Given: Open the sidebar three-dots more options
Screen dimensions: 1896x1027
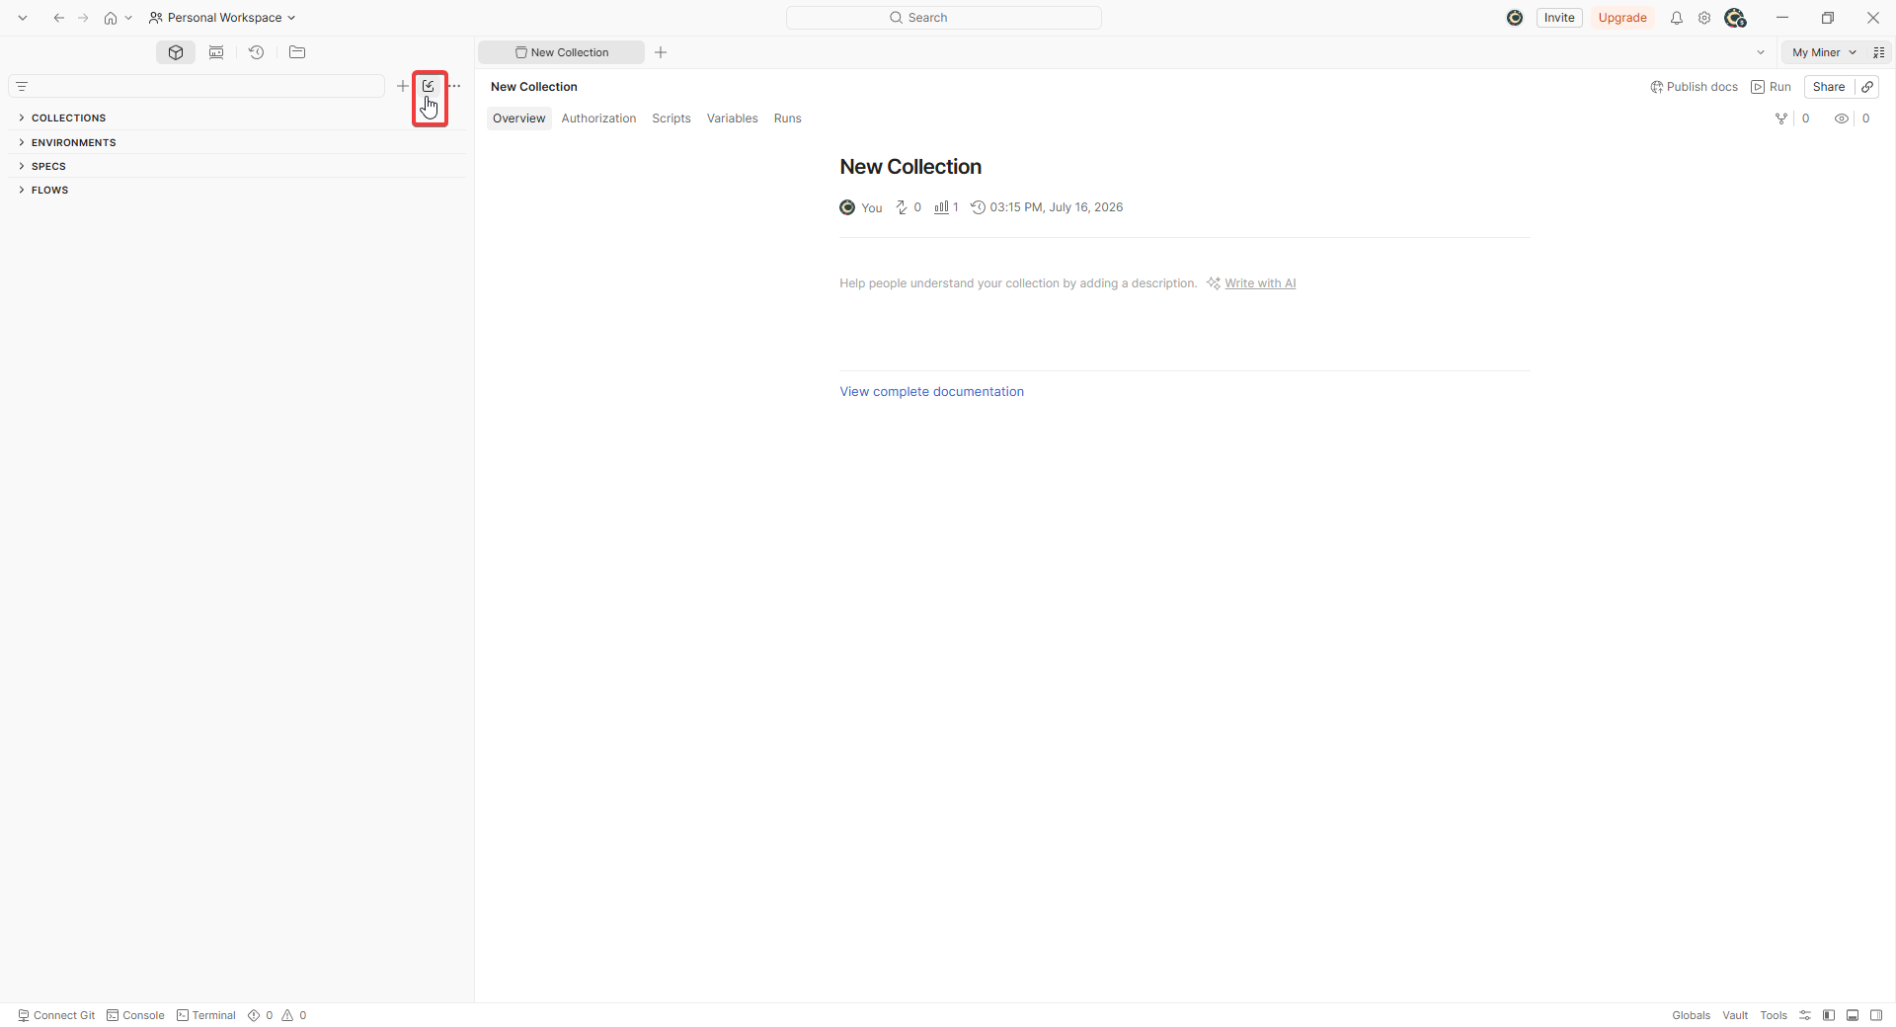Looking at the screenshot, I should 454,86.
